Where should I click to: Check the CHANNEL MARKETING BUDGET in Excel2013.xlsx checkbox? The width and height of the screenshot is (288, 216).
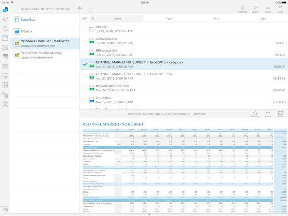point(85,76)
